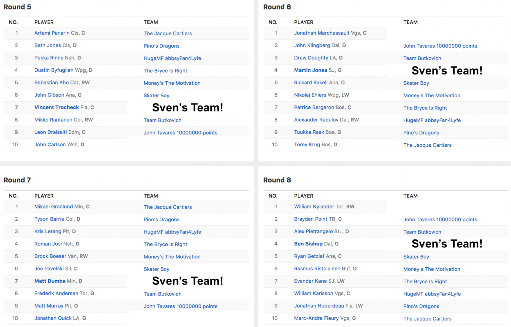Select Team Butkovich in Round 8

(x=422, y=232)
